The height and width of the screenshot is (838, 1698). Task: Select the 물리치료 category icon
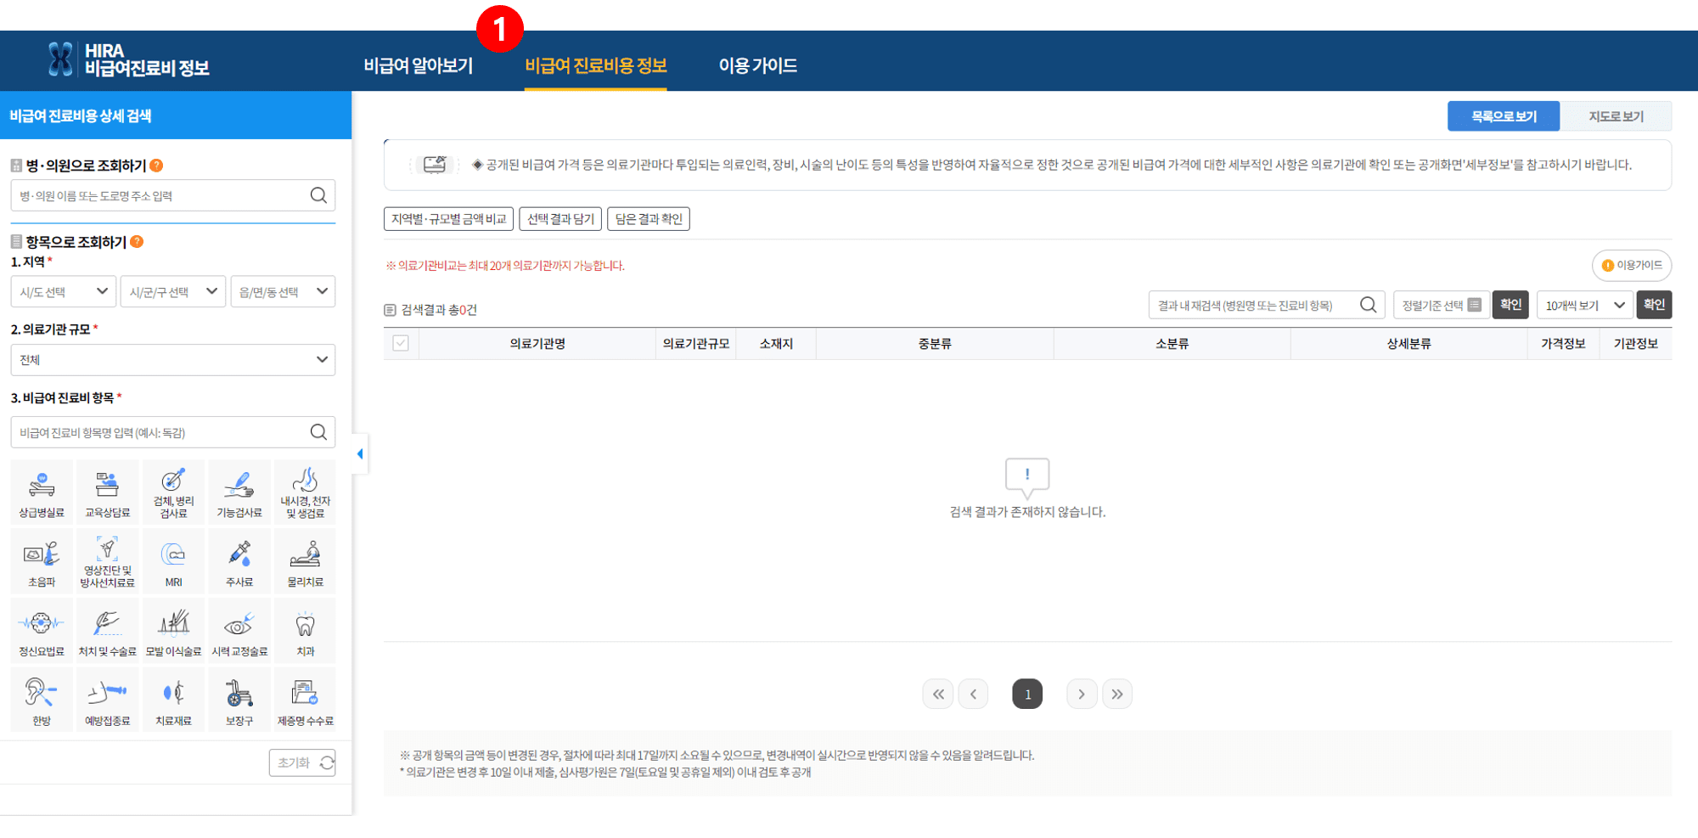pos(305,560)
